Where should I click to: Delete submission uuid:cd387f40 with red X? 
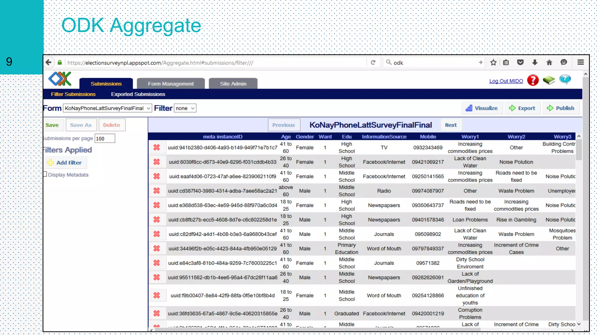pos(157,191)
